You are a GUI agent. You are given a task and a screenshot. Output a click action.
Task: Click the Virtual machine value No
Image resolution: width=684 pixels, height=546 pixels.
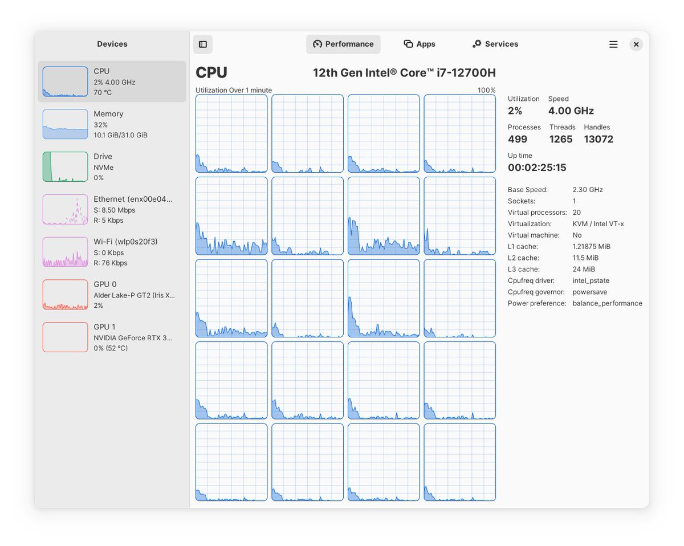pos(577,235)
